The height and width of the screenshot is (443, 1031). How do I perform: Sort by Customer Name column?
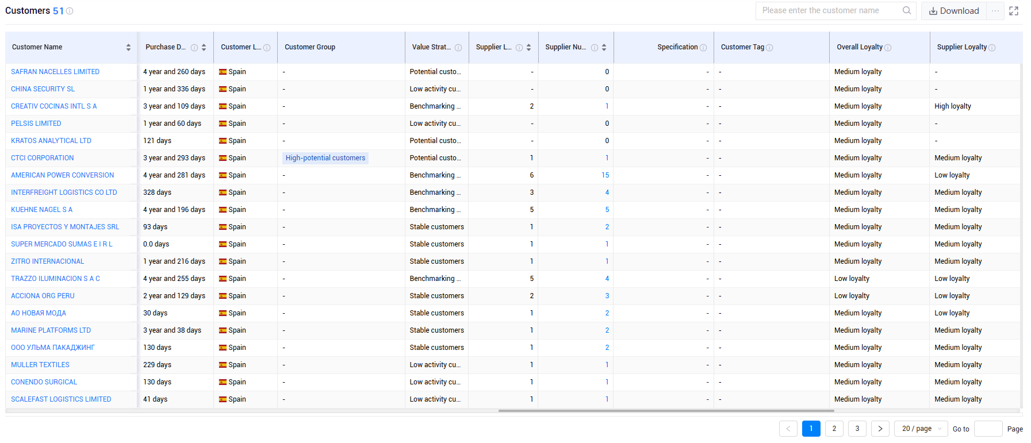[128, 47]
